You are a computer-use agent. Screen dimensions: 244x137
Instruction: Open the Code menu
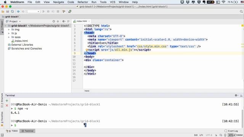click(71, 2)
